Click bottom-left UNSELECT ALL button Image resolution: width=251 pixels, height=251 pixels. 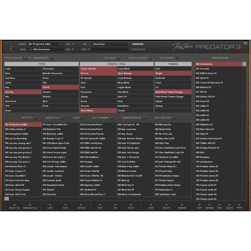tap(30, 205)
